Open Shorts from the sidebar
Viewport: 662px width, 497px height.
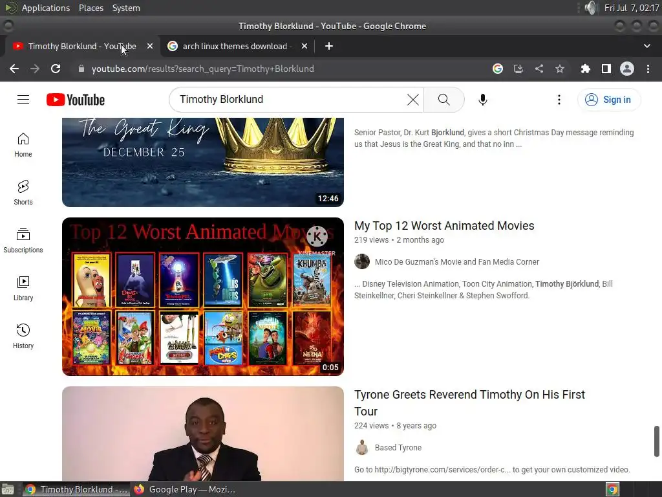pos(23,193)
